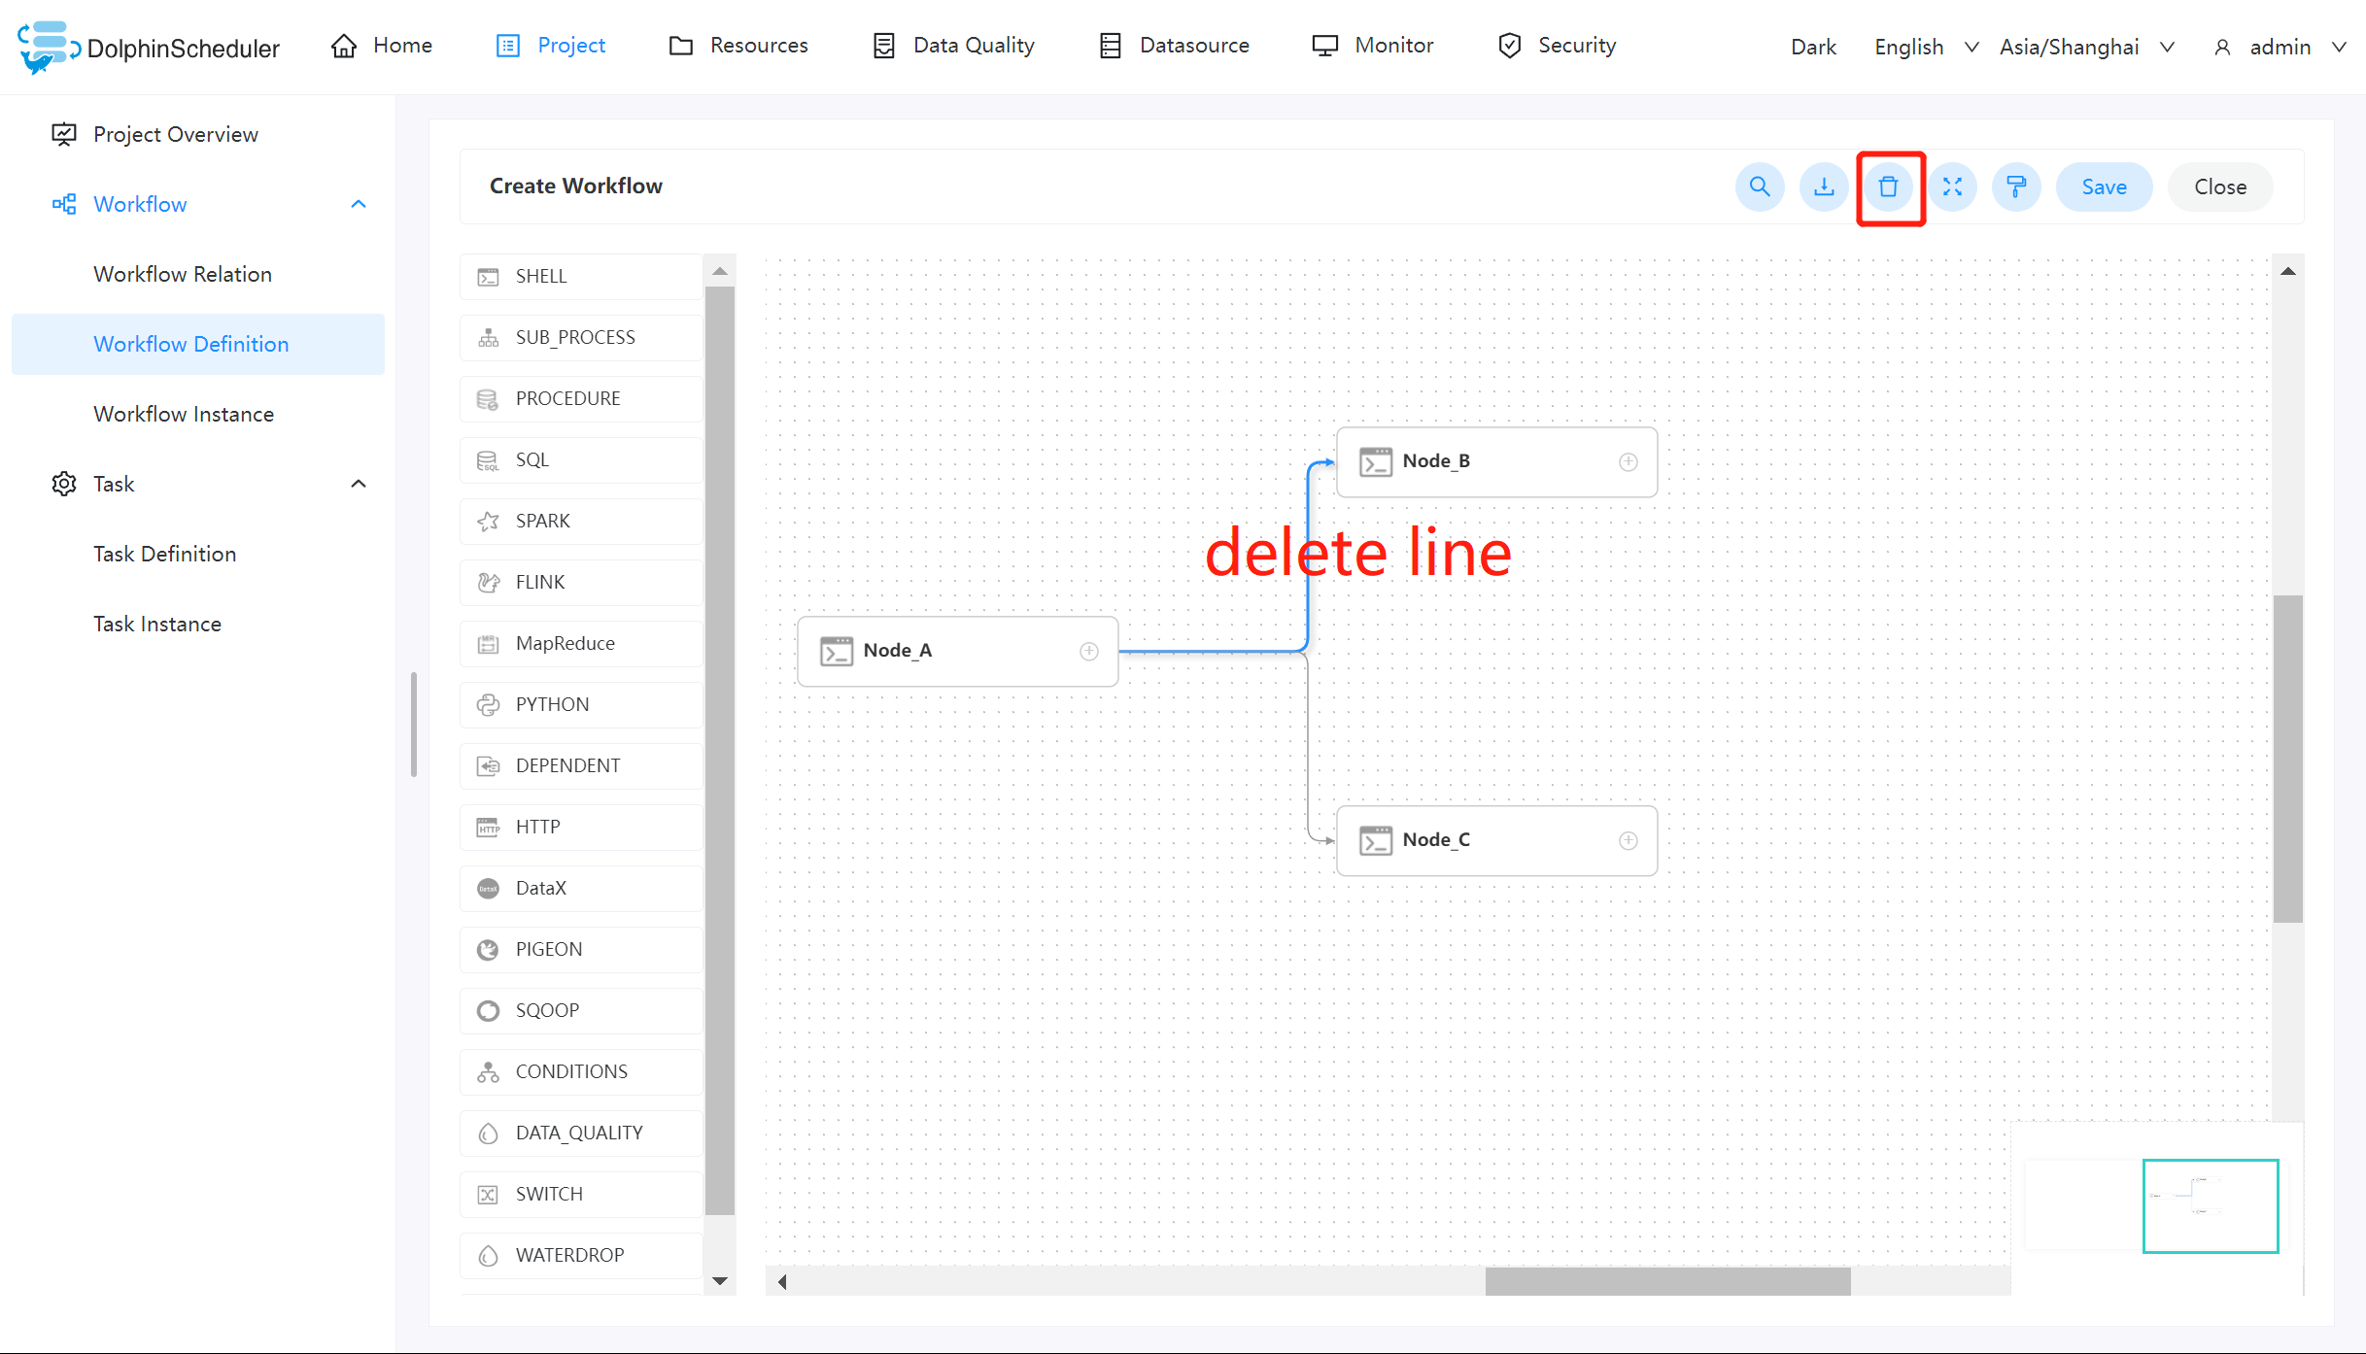Click the minimap thumbnail preview
Viewport: 2366px width, 1354px height.
tap(2211, 1205)
